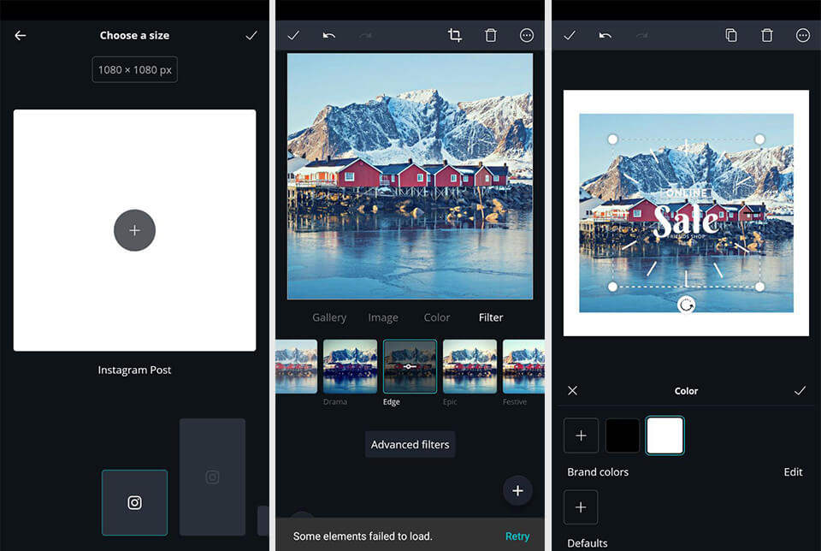Switch to the Image tab
821x551 pixels.
click(x=383, y=317)
